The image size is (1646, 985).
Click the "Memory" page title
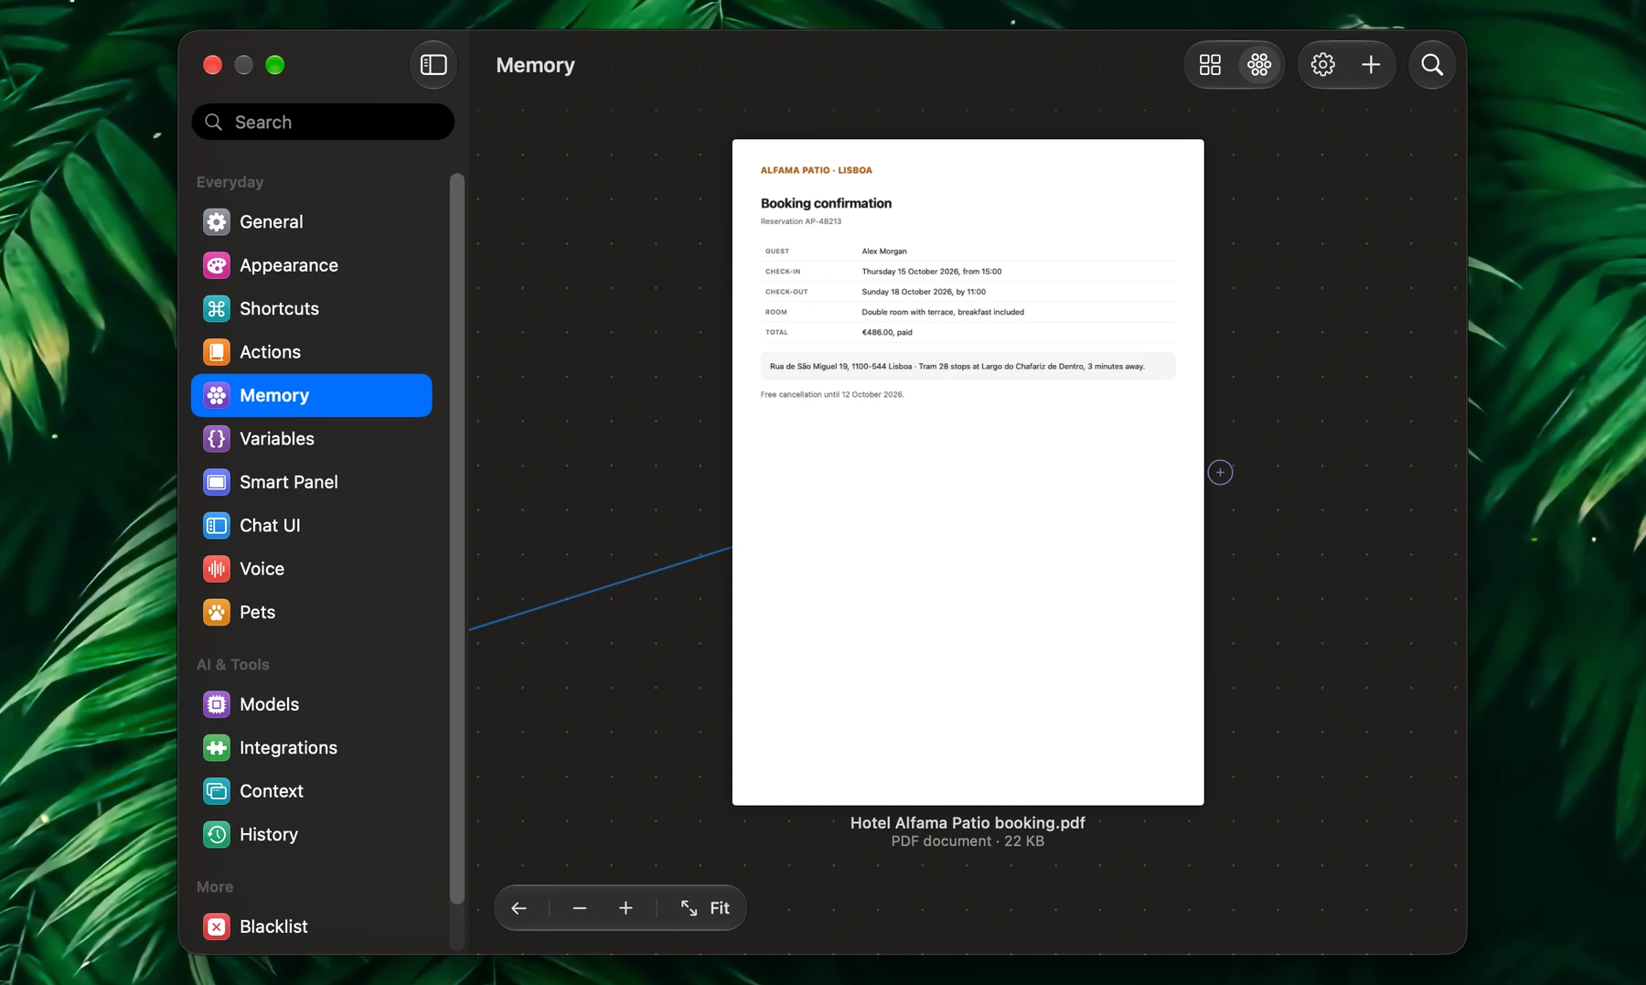pos(536,65)
